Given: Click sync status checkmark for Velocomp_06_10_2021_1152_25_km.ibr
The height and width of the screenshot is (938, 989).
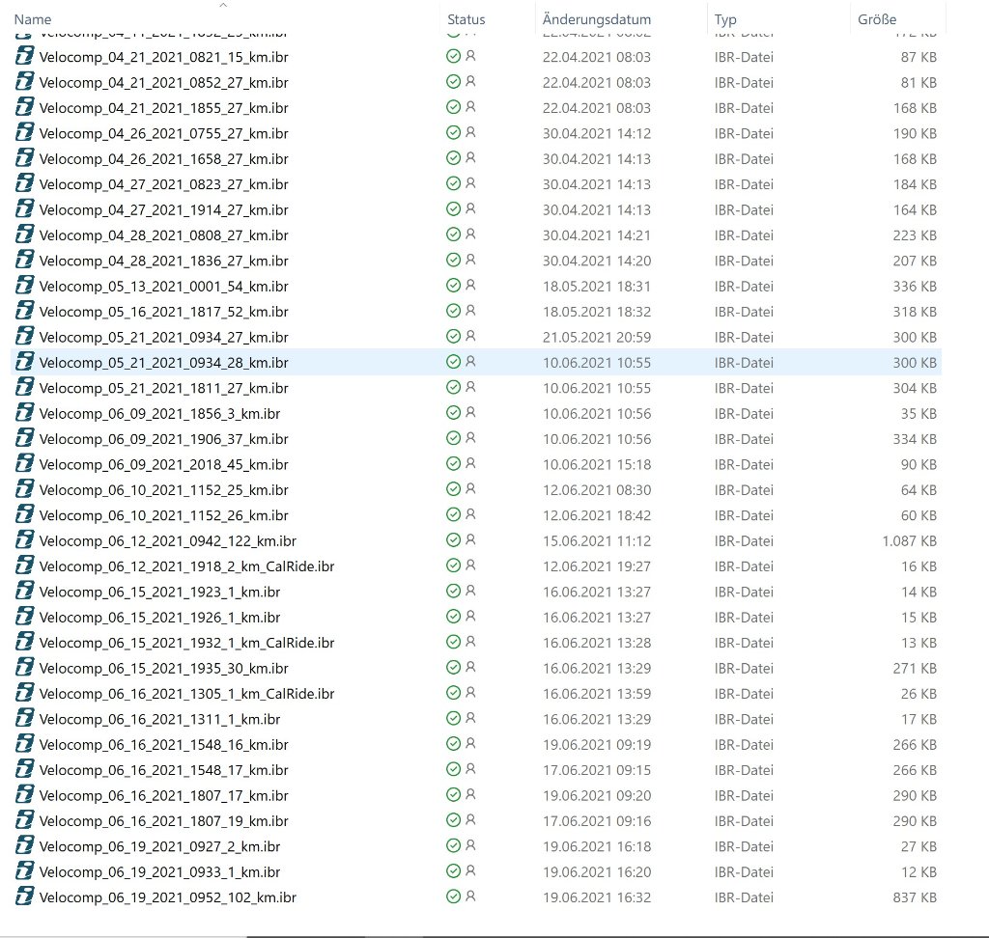Looking at the screenshot, I should [453, 489].
